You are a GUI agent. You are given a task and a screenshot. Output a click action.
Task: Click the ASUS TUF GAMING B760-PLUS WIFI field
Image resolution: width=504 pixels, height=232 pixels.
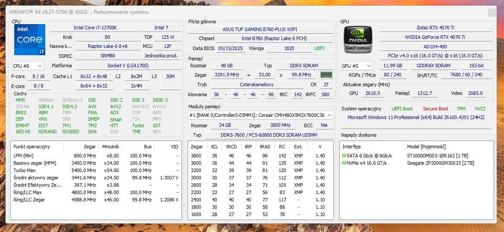click(x=260, y=30)
